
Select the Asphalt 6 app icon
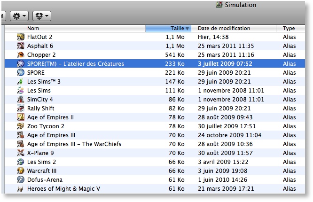point(21,46)
